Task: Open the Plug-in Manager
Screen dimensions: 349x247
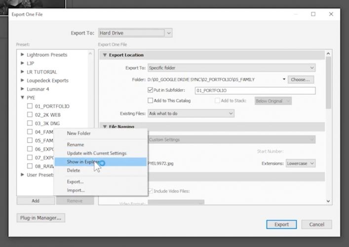Action: point(41,218)
